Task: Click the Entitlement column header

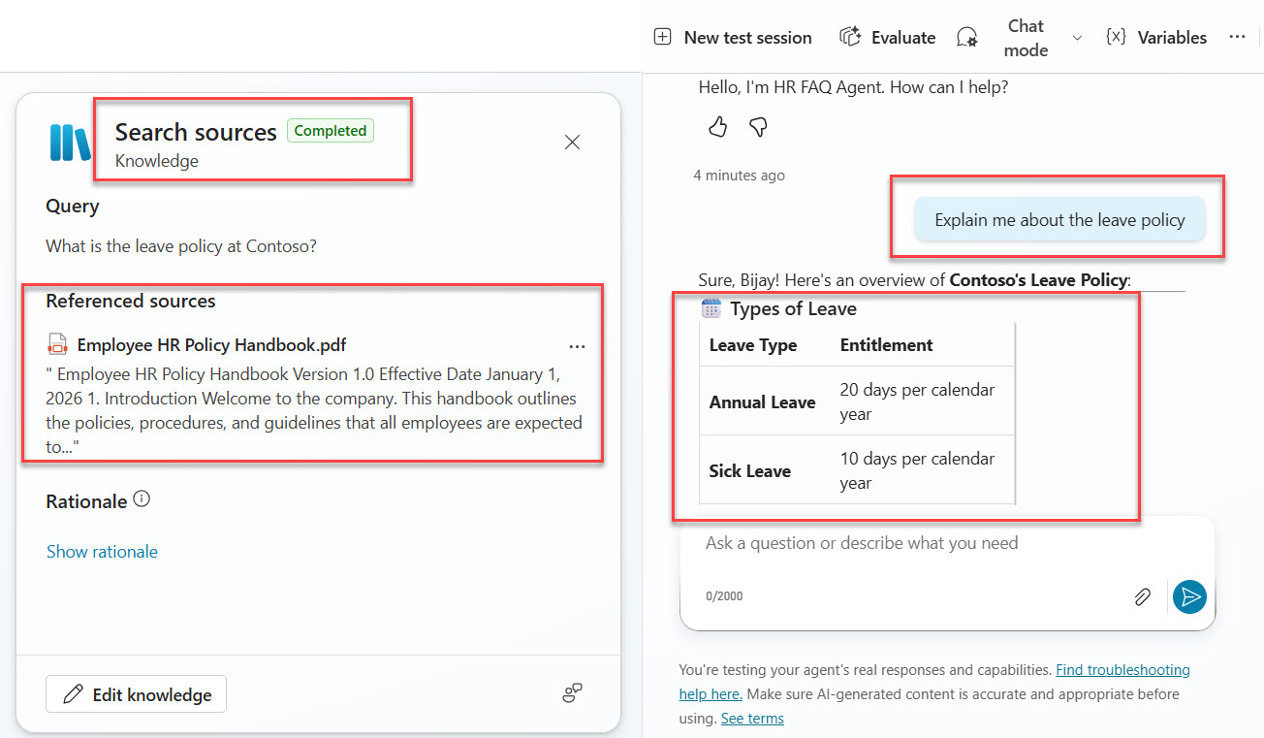Action: pyautogui.click(x=887, y=345)
